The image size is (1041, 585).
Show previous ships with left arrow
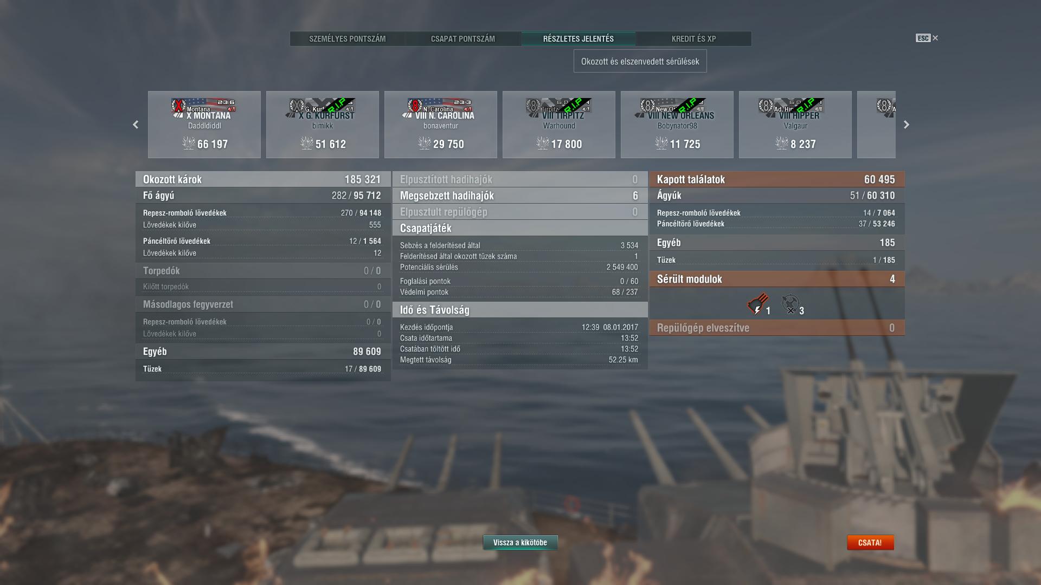point(136,125)
